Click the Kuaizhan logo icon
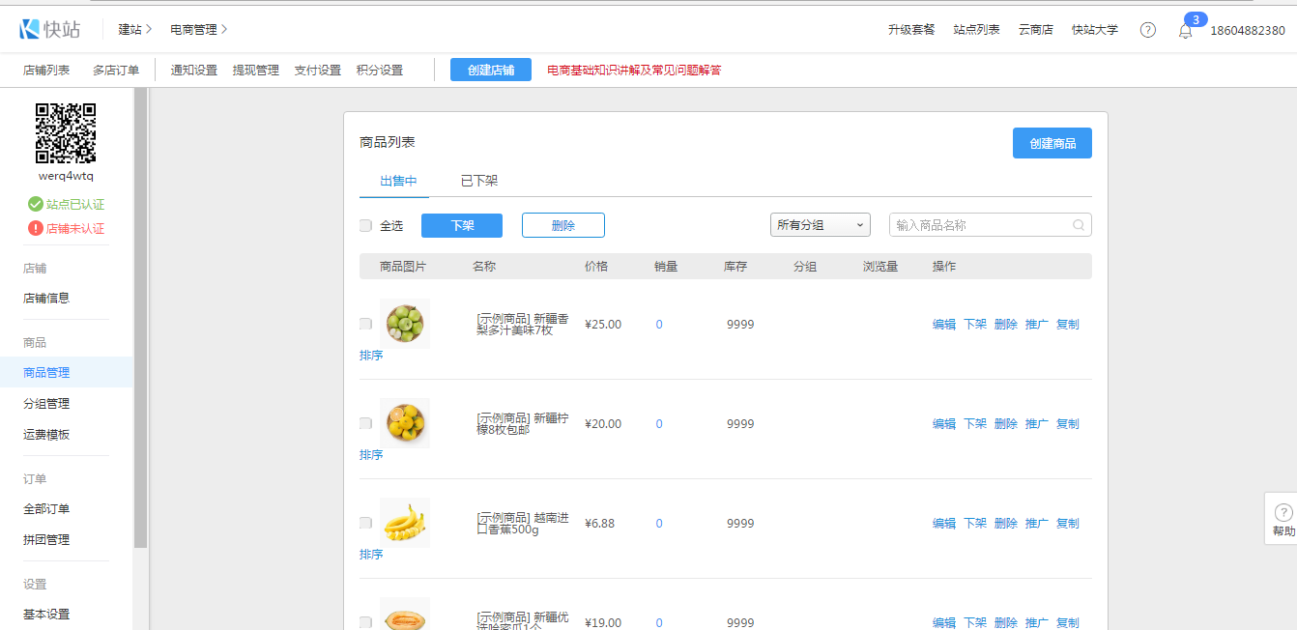This screenshot has width=1297, height=630. tap(29, 29)
